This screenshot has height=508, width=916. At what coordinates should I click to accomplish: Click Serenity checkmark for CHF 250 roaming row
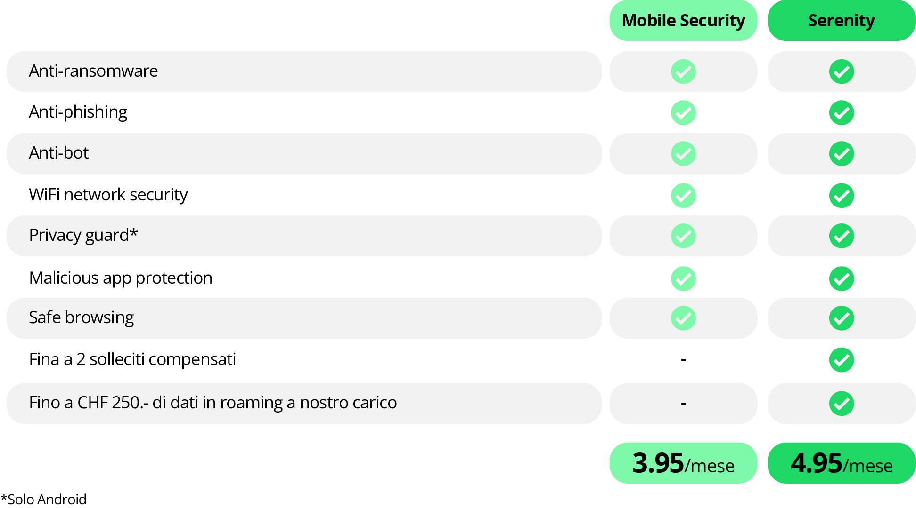(842, 403)
